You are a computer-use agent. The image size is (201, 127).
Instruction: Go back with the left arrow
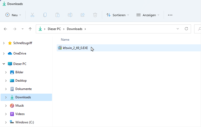coord(5,29)
